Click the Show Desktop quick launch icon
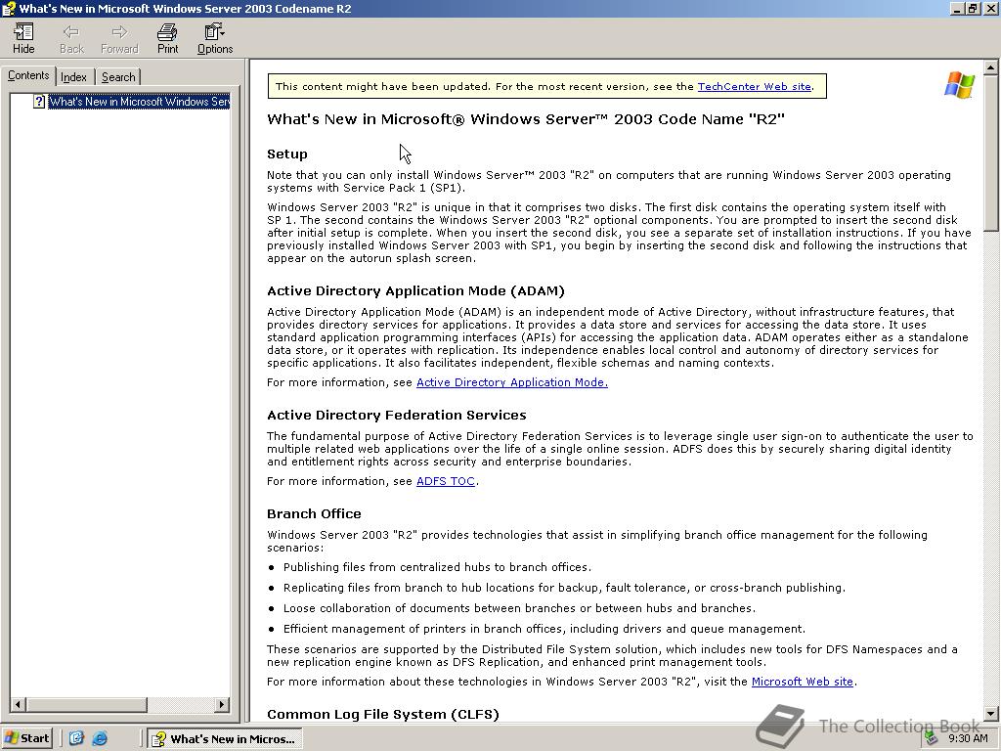 pyautogui.click(x=76, y=738)
